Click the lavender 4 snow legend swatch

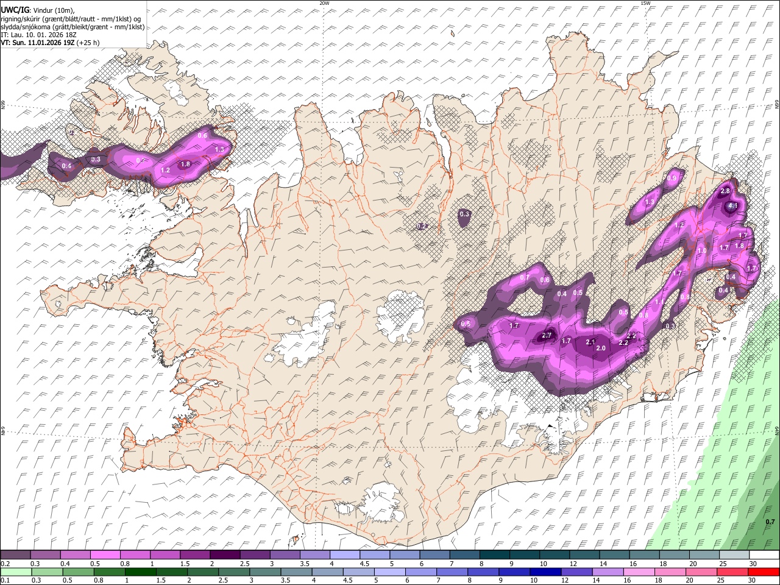[x=345, y=555]
